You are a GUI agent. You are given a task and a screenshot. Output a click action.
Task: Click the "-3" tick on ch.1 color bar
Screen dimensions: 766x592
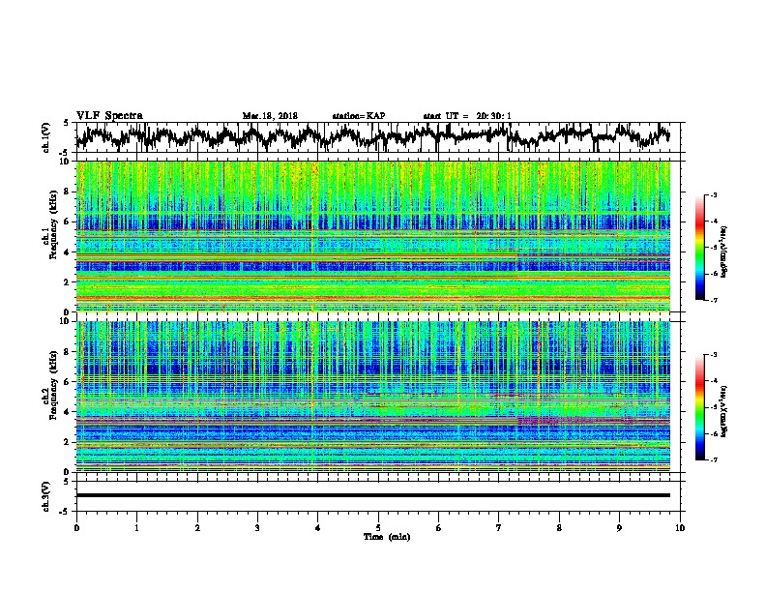(714, 195)
